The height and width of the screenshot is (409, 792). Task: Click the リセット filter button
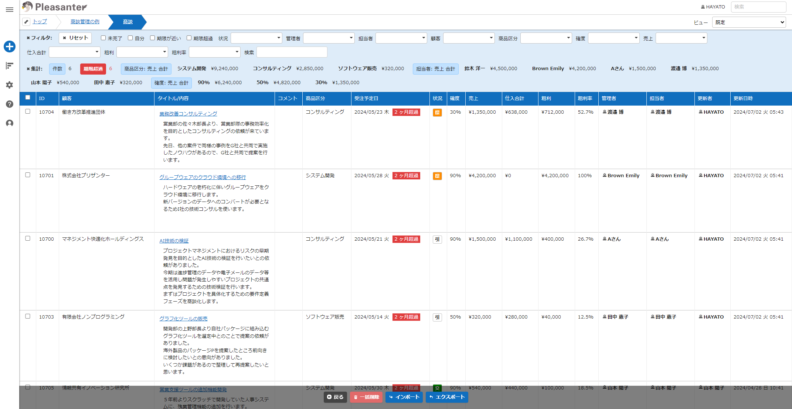(75, 38)
